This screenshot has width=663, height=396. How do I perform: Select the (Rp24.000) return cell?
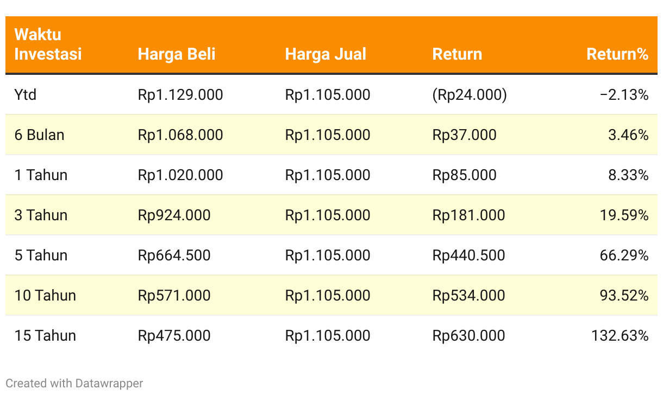click(x=470, y=95)
